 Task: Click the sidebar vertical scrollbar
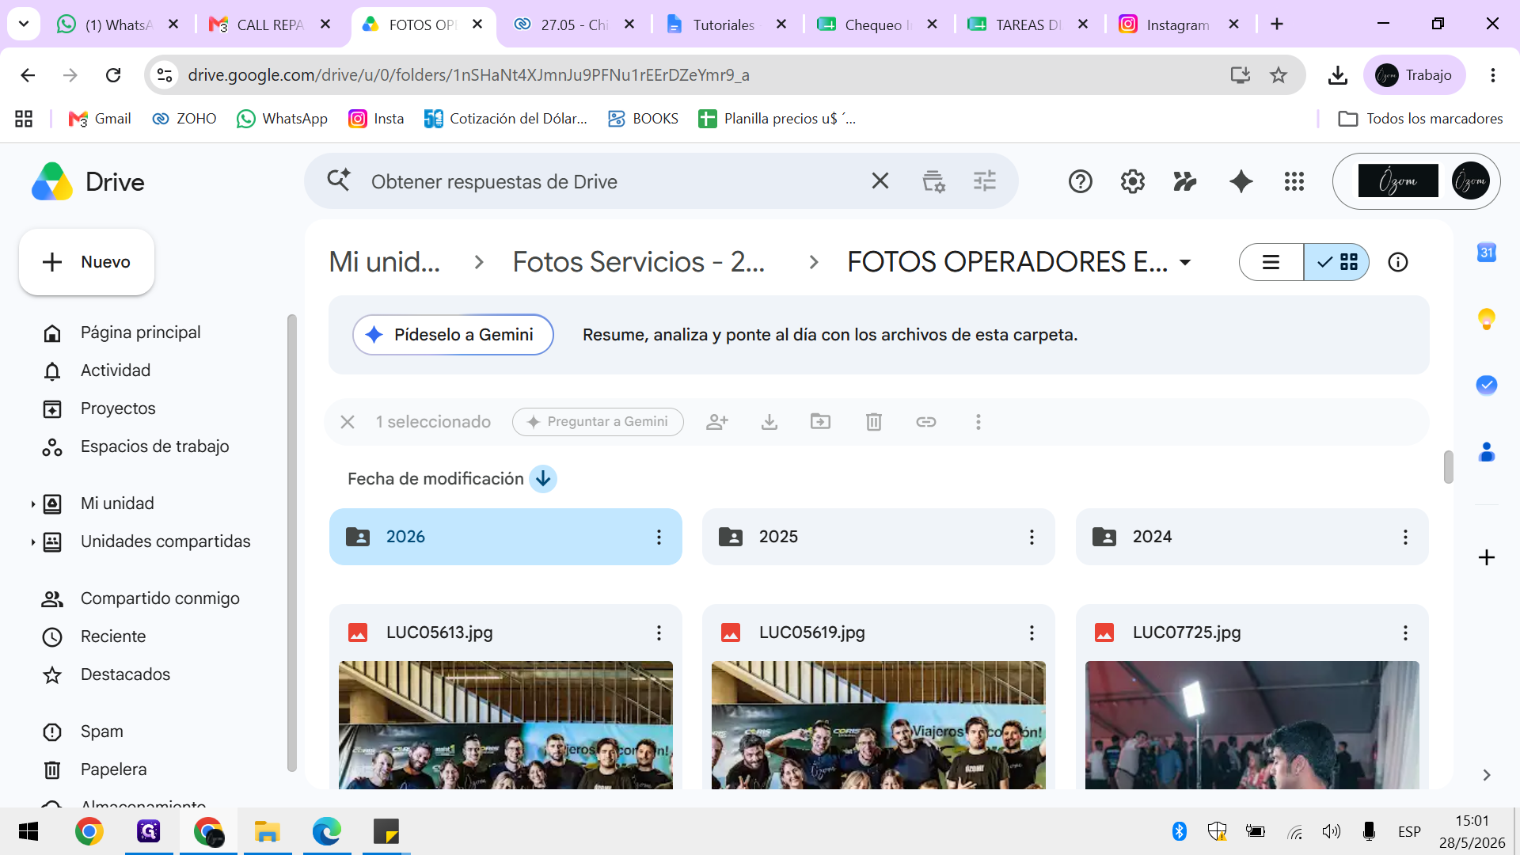pyautogui.click(x=291, y=543)
